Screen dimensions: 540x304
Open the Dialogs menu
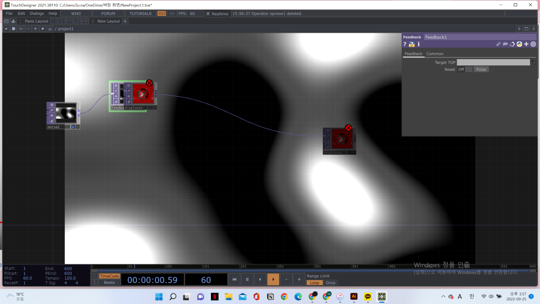point(37,13)
